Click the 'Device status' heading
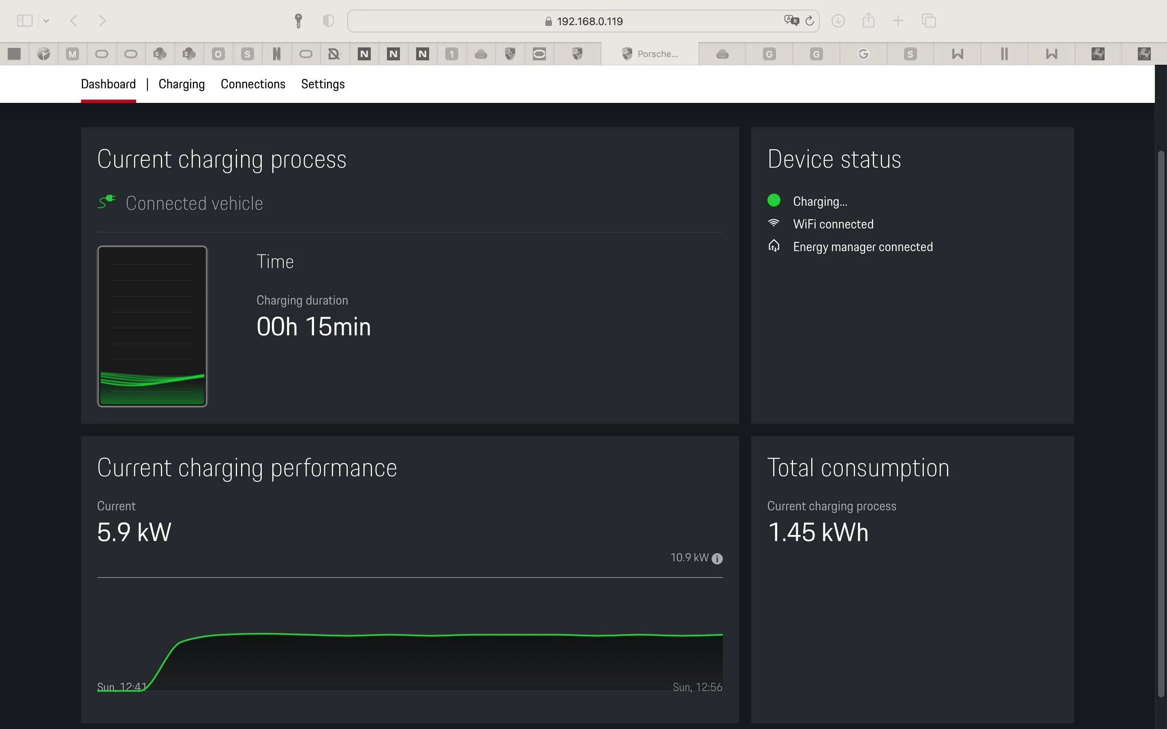 pyautogui.click(x=834, y=159)
